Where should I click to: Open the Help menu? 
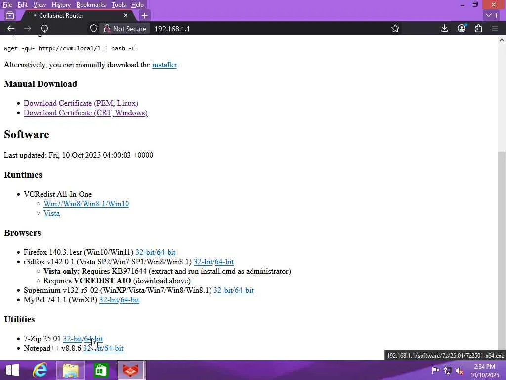(x=137, y=5)
